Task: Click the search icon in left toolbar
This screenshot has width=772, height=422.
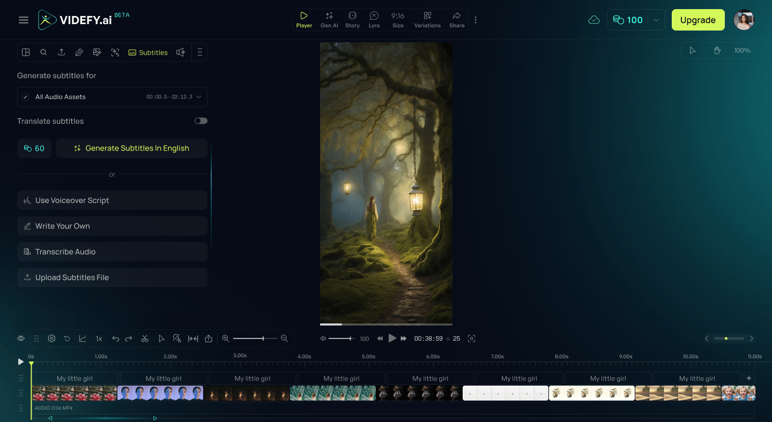Action: (x=43, y=52)
